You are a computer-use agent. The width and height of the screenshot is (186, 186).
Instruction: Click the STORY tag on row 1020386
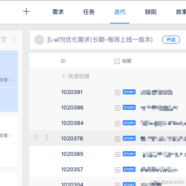[x=129, y=108]
